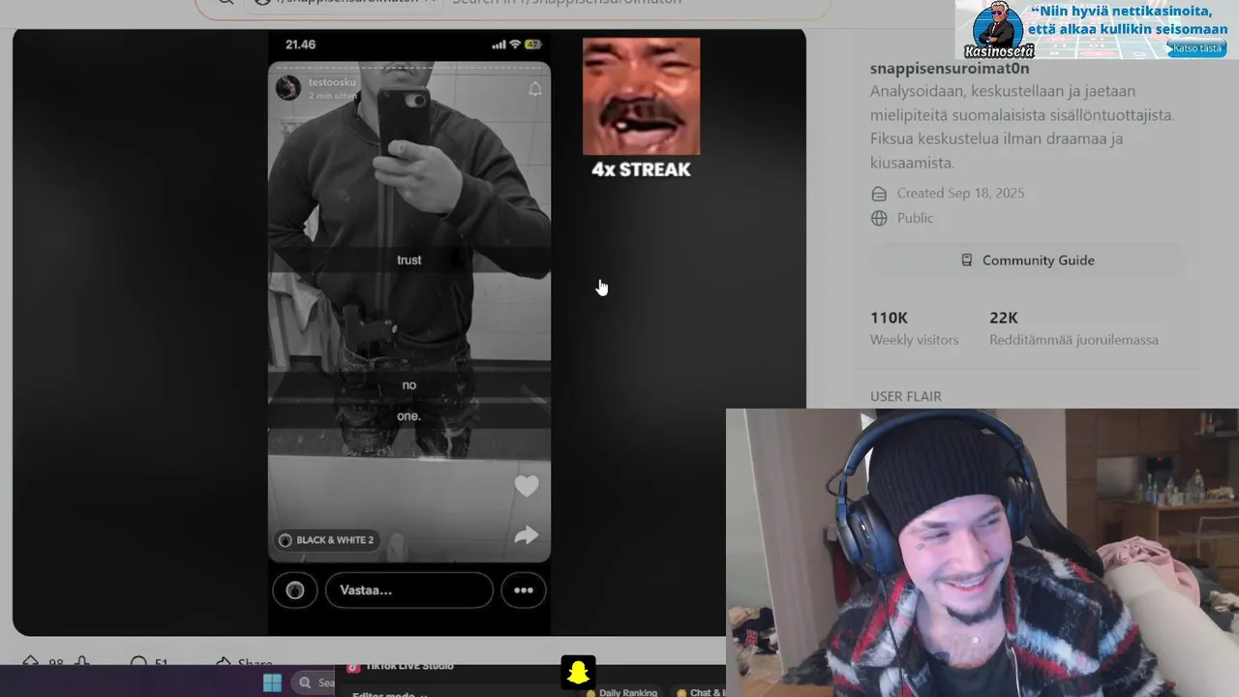Click the testoosku username on the snap

332,82
